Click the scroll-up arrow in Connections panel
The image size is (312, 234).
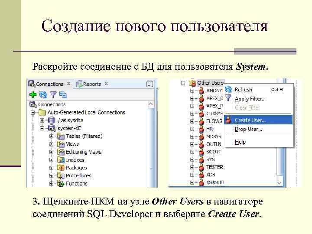point(151,104)
